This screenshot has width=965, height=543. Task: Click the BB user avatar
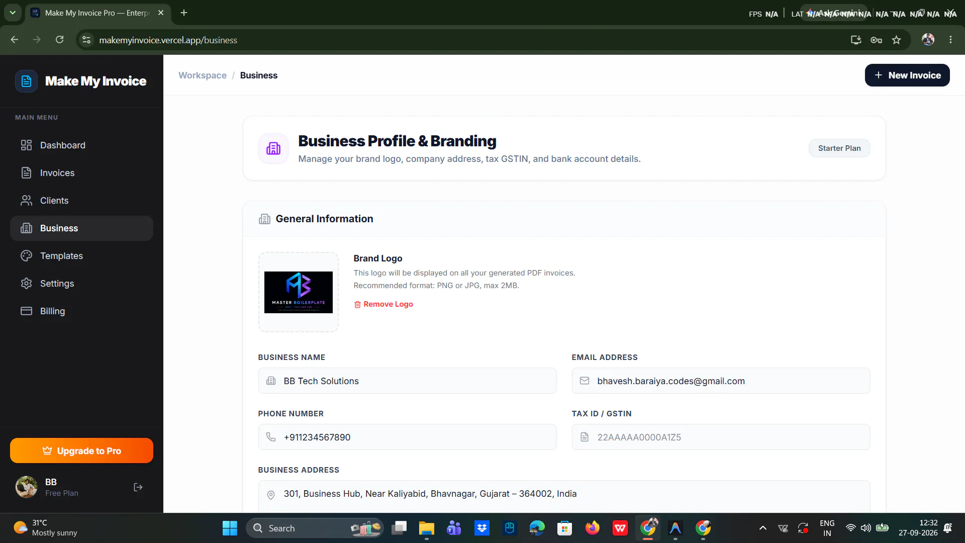pos(26,487)
